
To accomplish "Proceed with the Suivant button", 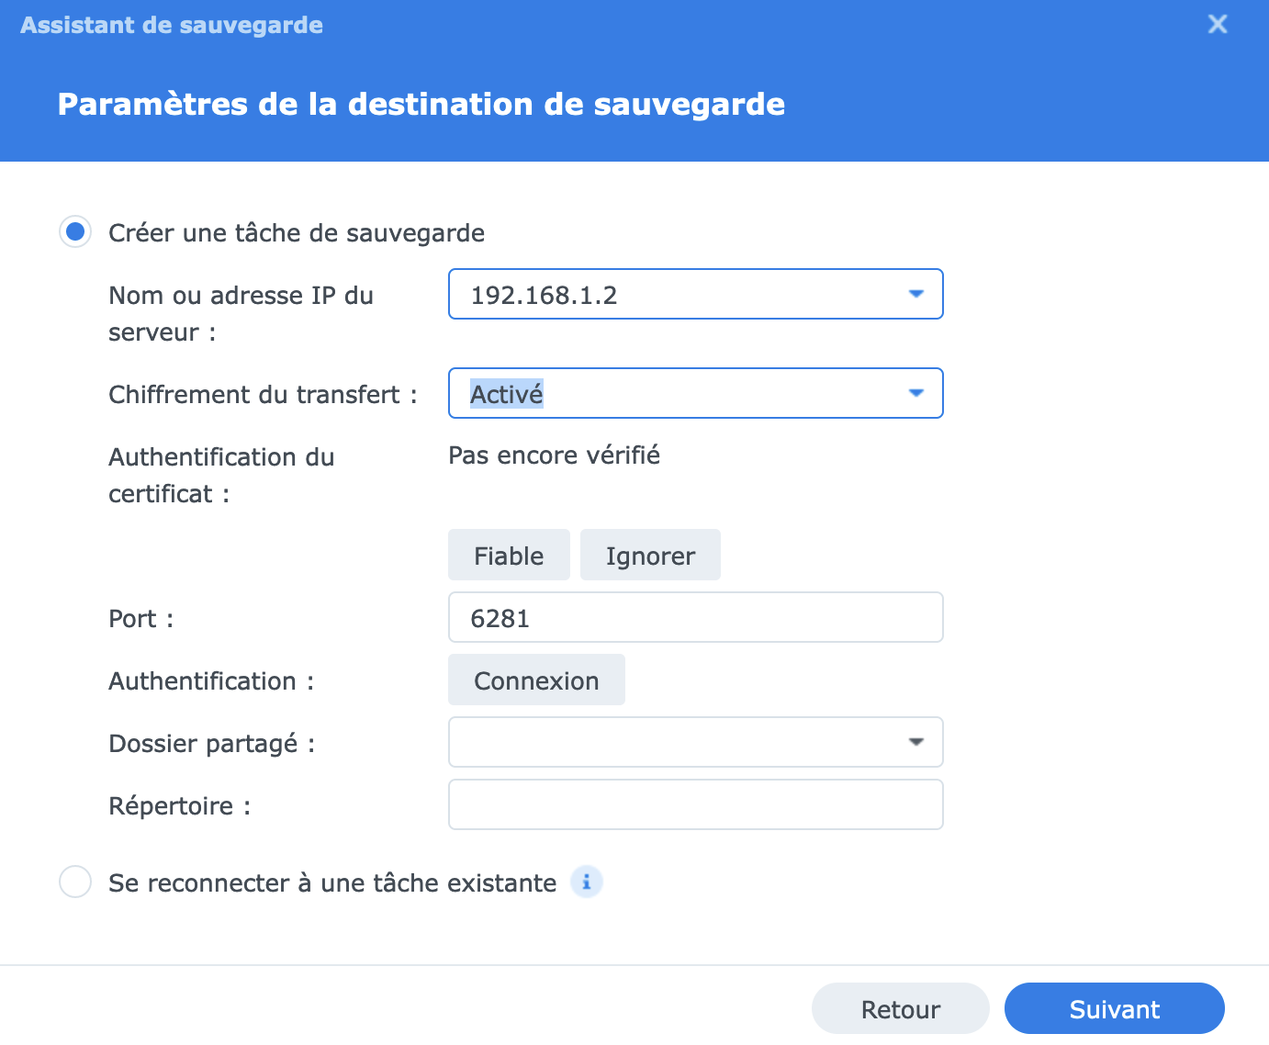I will (x=1114, y=1009).
